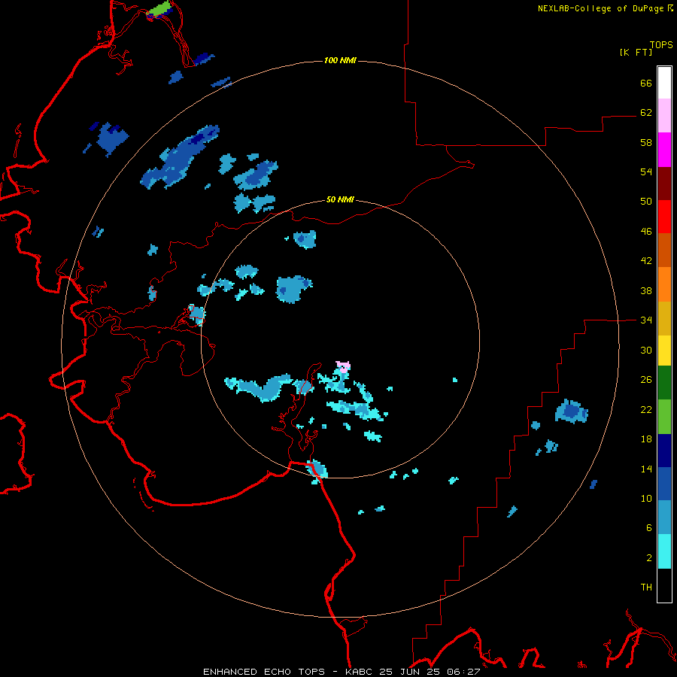Click the orange swatch between 38 and 42
The width and height of the screenshot is (677, 677).
664,284
